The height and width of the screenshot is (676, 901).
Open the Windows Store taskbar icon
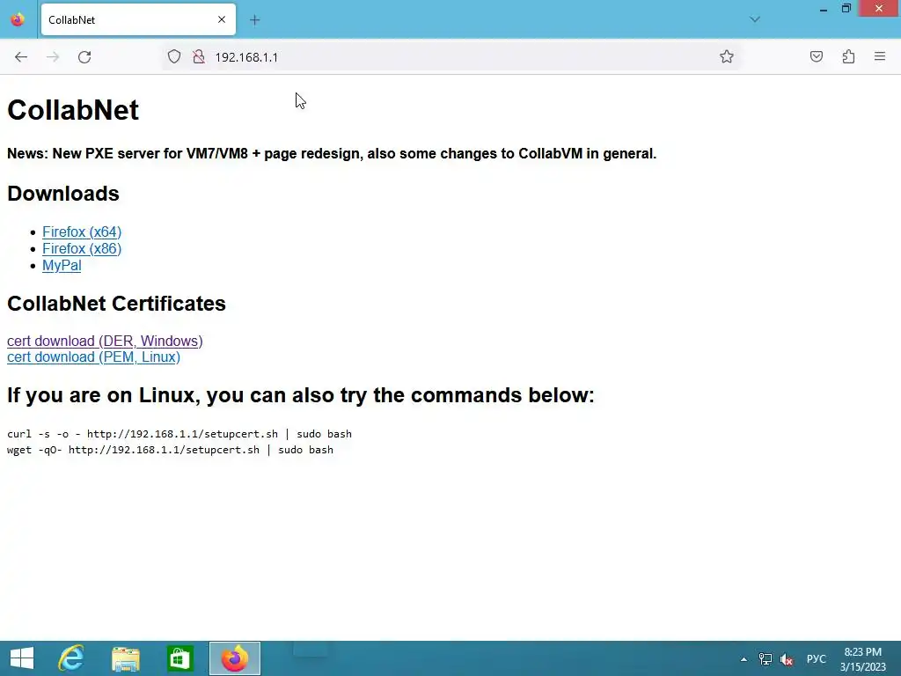(179, 658)
